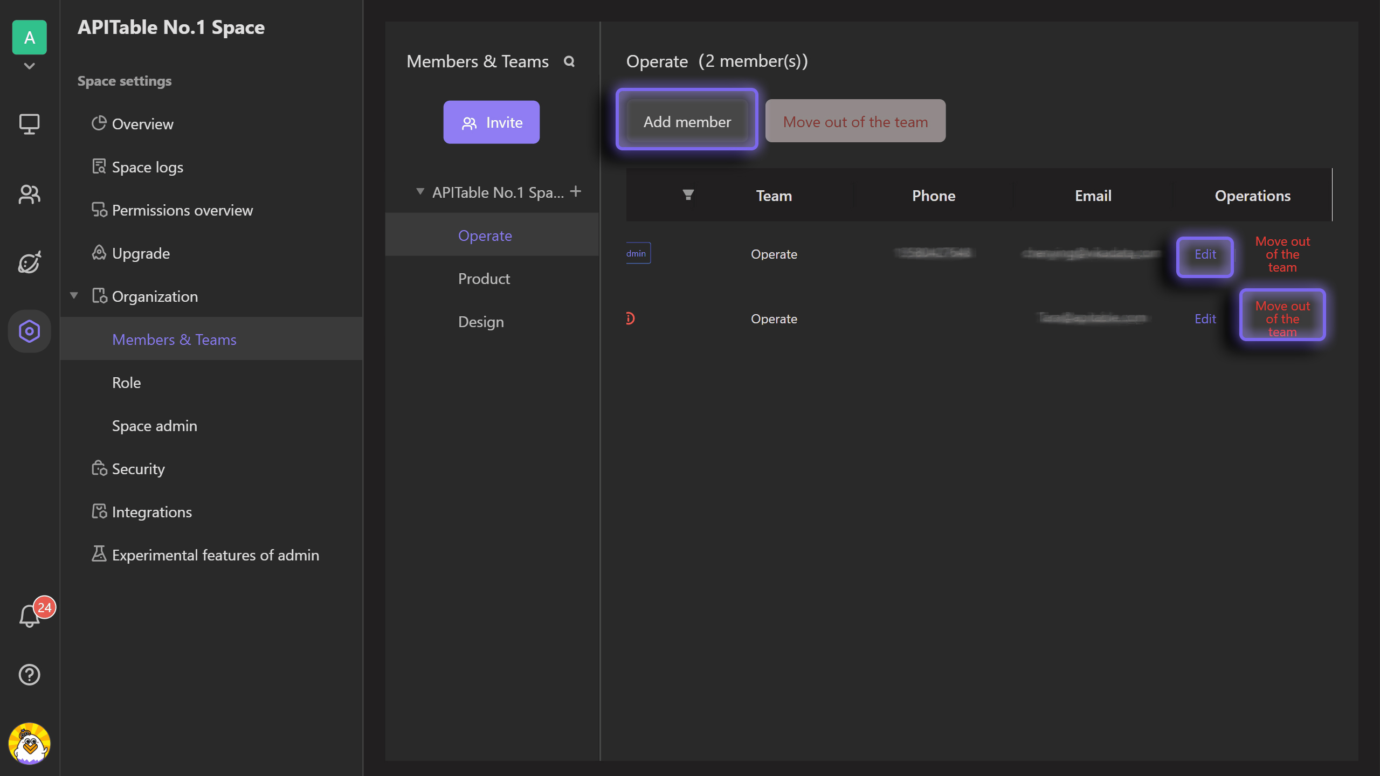Viewport: 1380px width, 776px height.
Task: Open the Contacts people icon in sidebar
Action: 29,194
